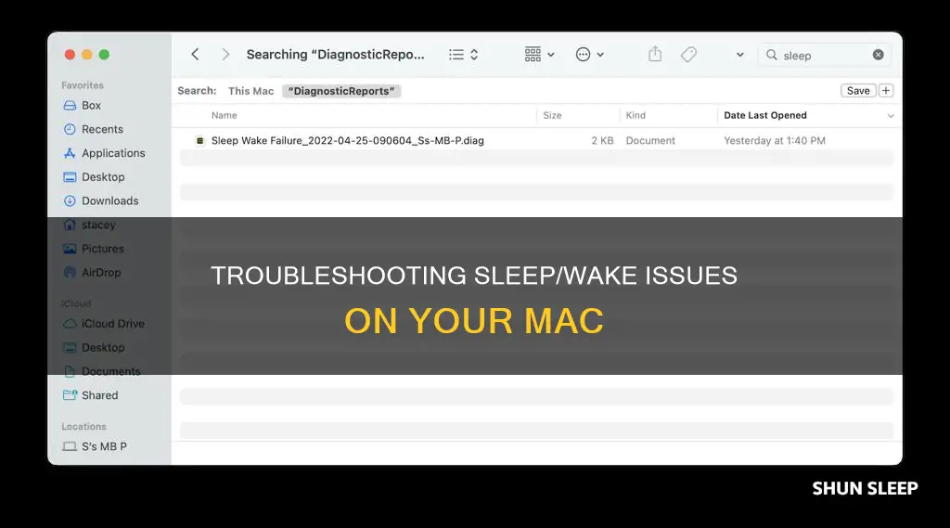This screenshot has width=950, height=528.
Task: Open the group-by grid icon
Action: pyautogui.click(x=533, y=55)
